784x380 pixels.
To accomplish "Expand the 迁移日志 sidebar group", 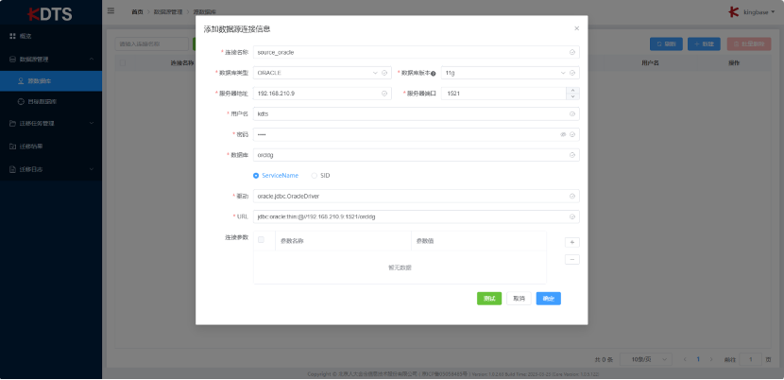I will pyautogui.click(x=92, y=169).
